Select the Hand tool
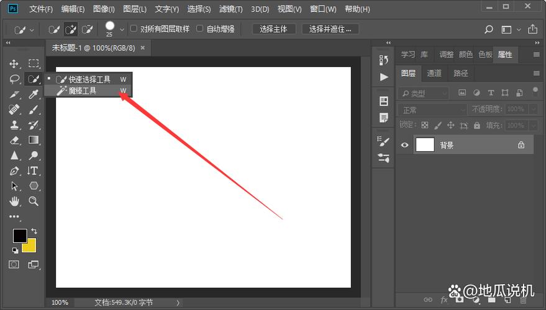Viewport: 546px width, 310px height. 14,201
